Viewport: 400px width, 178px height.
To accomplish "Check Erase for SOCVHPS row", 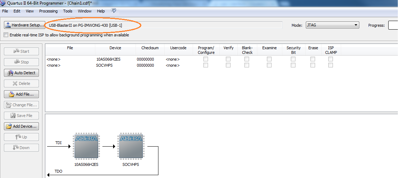I will (313, 65).
